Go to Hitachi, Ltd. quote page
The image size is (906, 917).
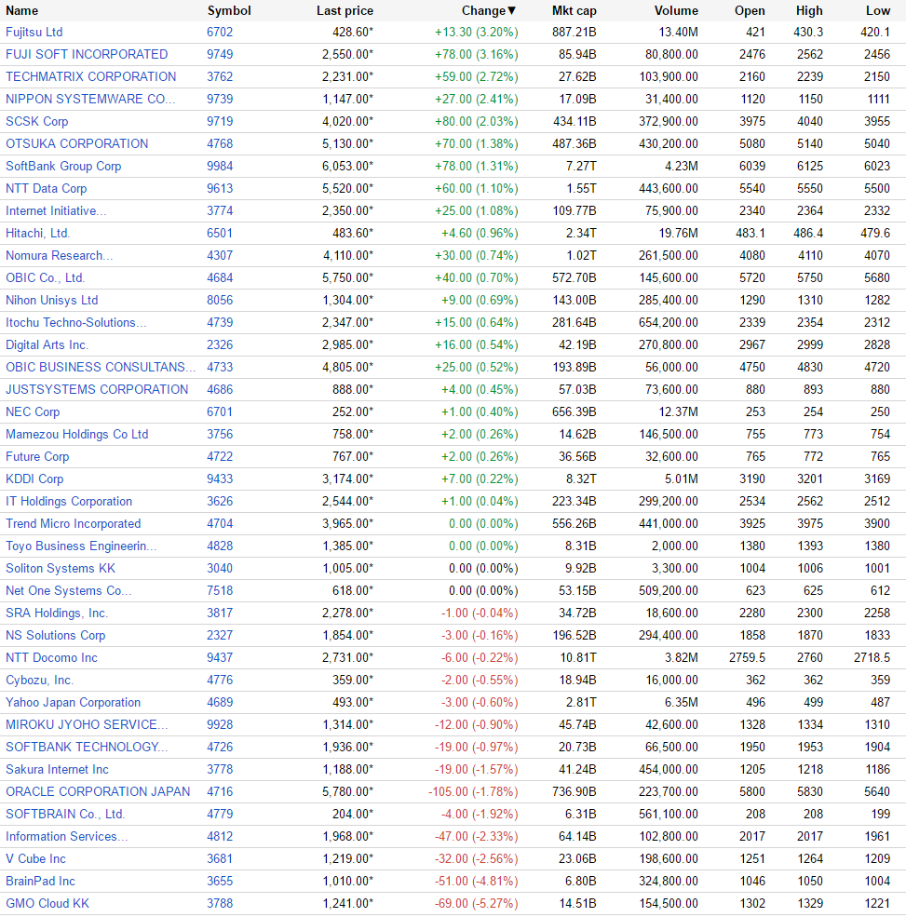(x=38, y=233)
